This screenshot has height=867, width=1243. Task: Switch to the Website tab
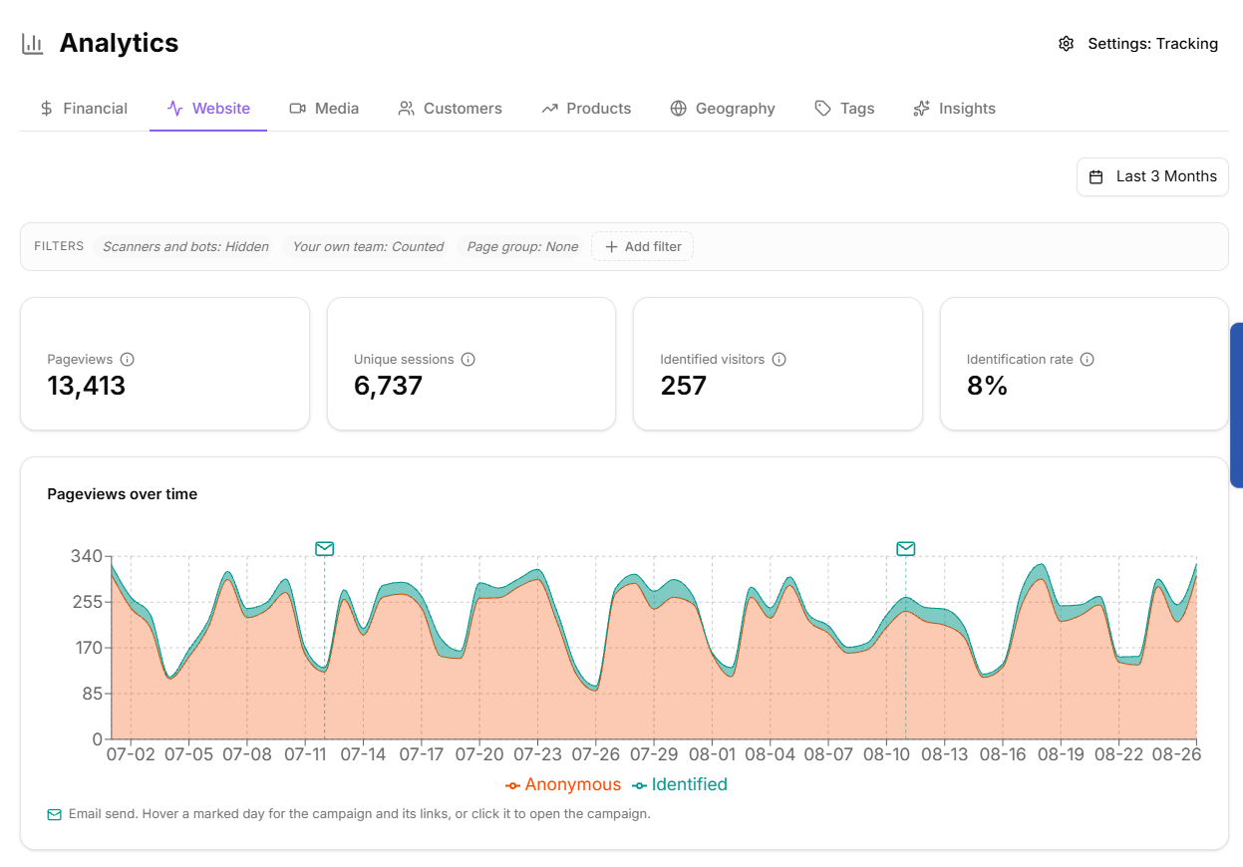(208, 109)
